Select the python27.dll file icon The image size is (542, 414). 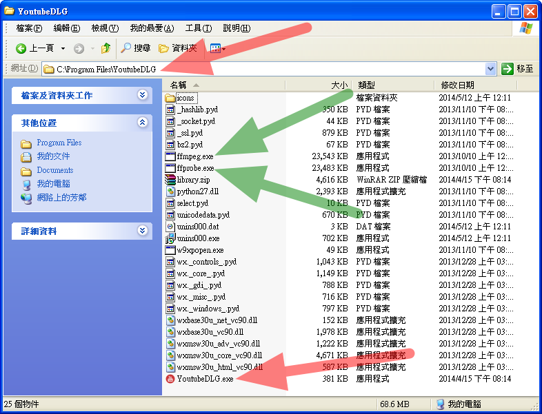click(170, 192)
